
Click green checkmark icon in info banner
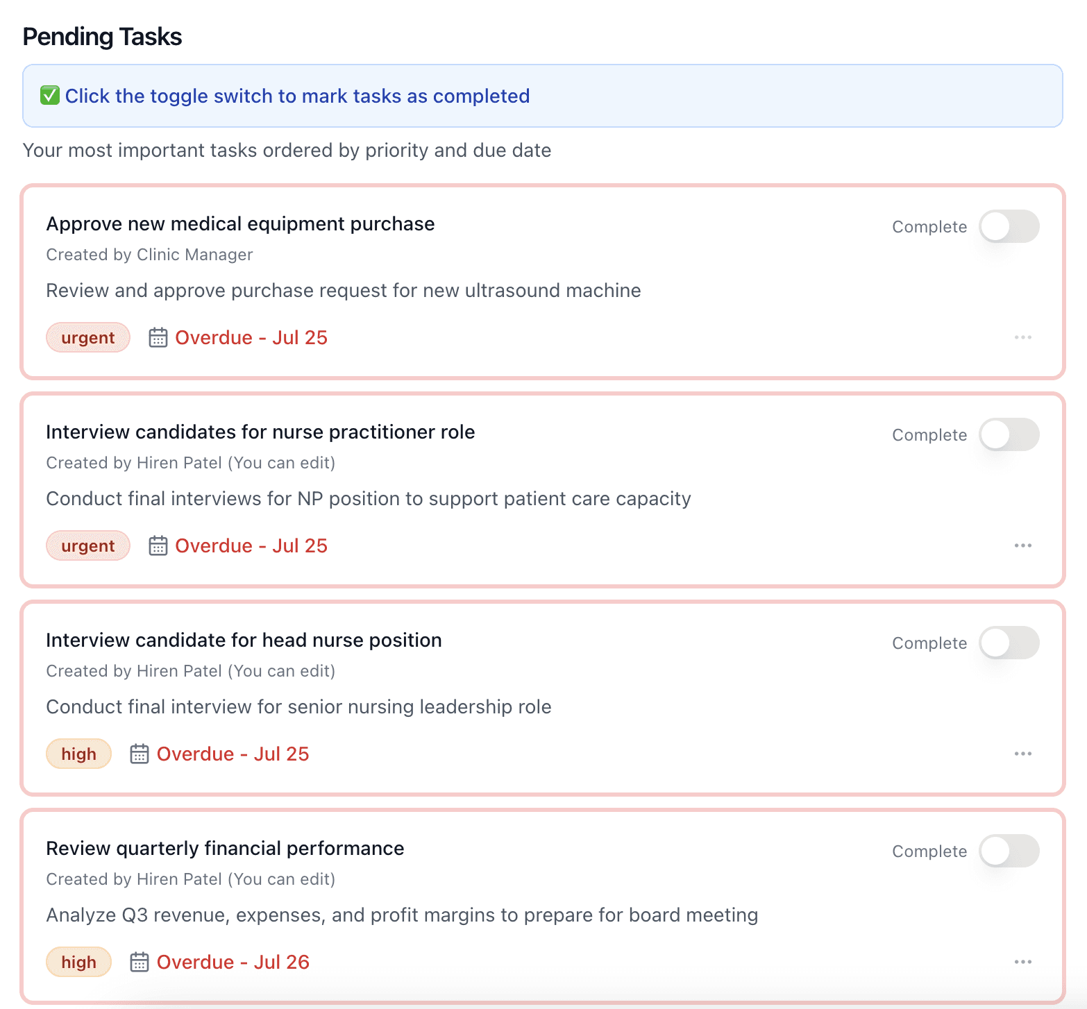pos(49,96)
